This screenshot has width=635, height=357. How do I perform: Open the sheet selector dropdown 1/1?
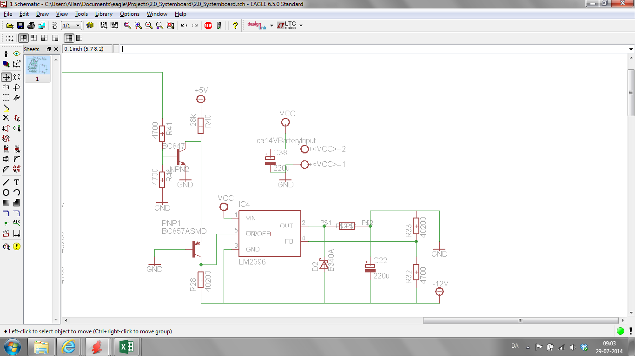(72, 26)
